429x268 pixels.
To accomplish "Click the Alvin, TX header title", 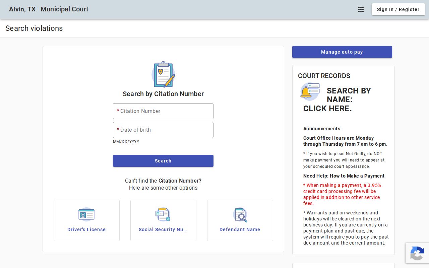I will (x=22, y=9).
